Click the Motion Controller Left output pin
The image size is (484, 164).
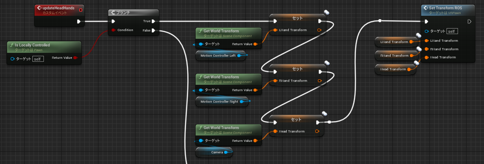pos(239,56)
